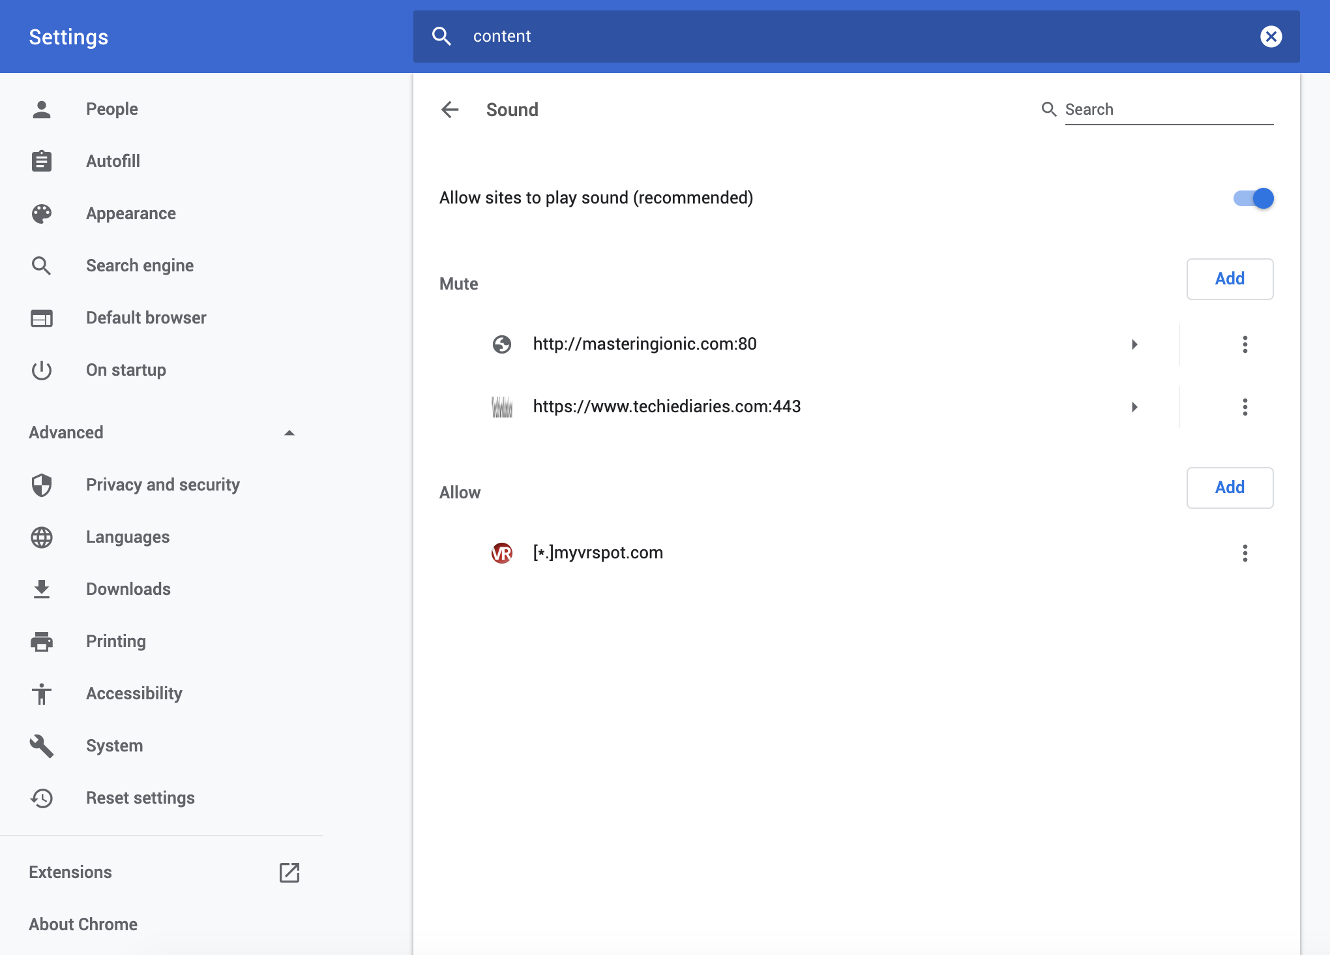The width and height of the screenshot is (1330, 955).
Task: Open more actions for techiediaries.com
Action: click(1245, 407)
